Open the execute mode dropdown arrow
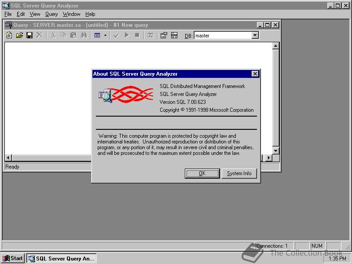This screenshot has width=352, height=264. (x=105, y=35)
